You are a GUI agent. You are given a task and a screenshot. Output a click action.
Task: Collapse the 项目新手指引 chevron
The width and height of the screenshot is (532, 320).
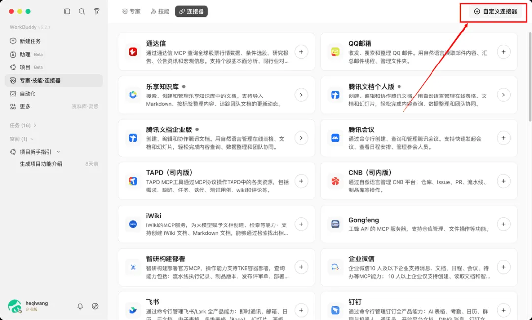tap(58, 152)
